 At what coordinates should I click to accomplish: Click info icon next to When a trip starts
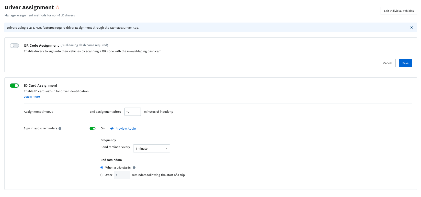coord(134,168)
